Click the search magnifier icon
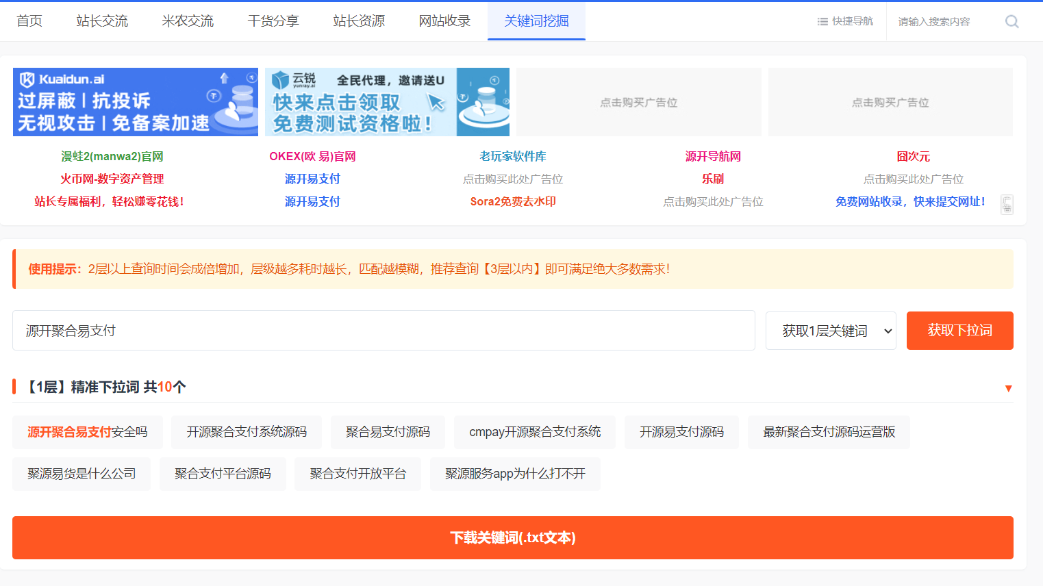The image size is (1043, 586). (x=1011, y=22)
